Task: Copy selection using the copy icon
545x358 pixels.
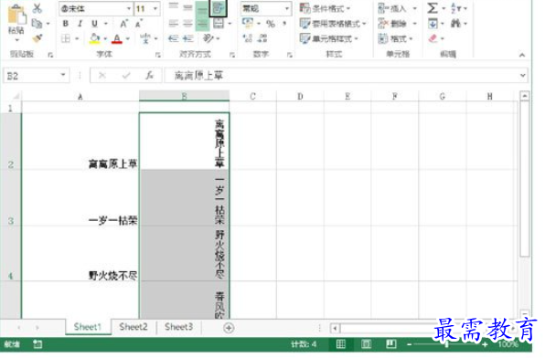Action: click(37, 24)
